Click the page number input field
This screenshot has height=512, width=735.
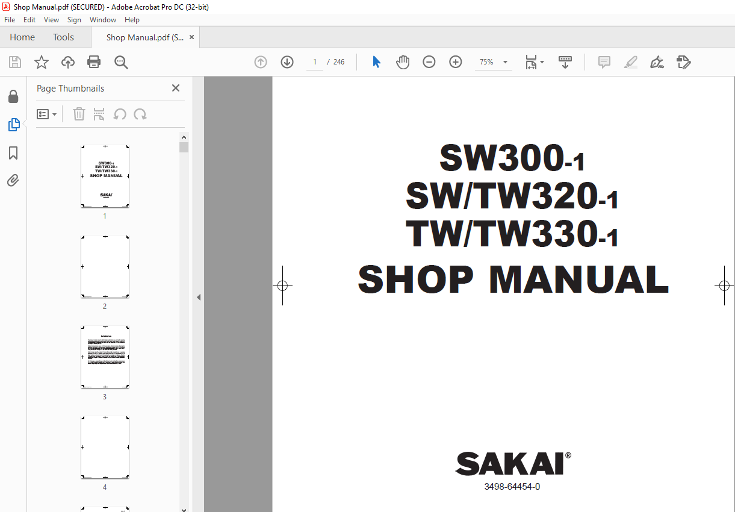point(315,62)
